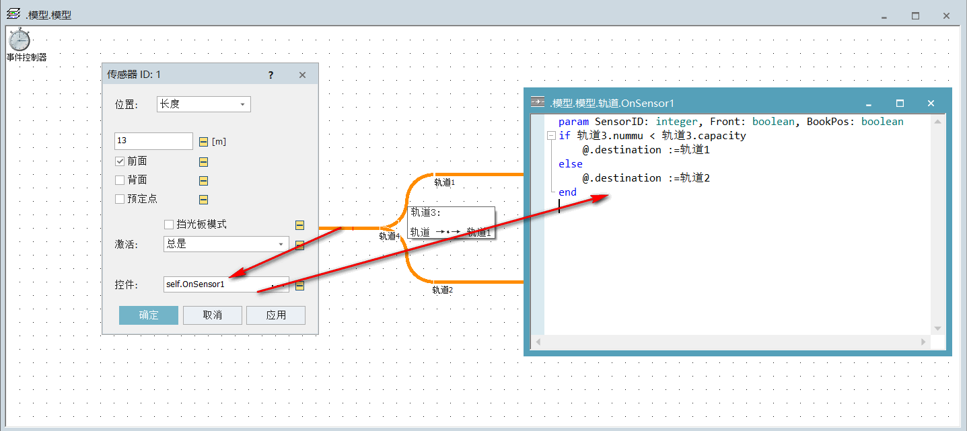This screenshot has height=431, width=967.
Task: Click the help question mark in sensor dialog
Action: [271, 75]
